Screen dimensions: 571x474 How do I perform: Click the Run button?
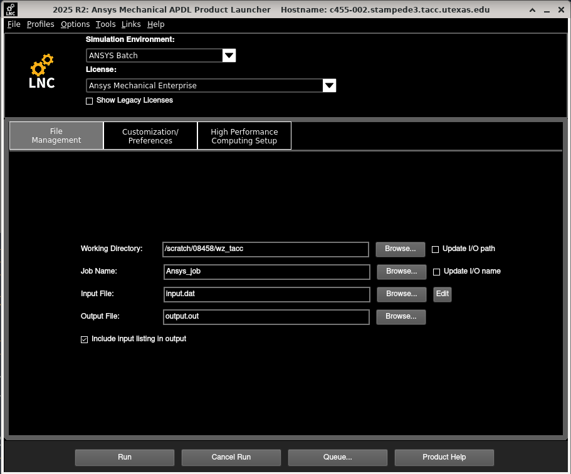coord(125,458)
